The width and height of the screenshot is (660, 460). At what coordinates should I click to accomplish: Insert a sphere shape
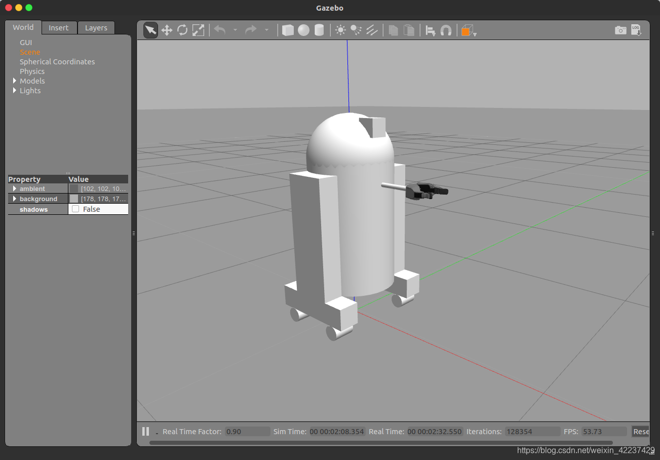(303, 30)
